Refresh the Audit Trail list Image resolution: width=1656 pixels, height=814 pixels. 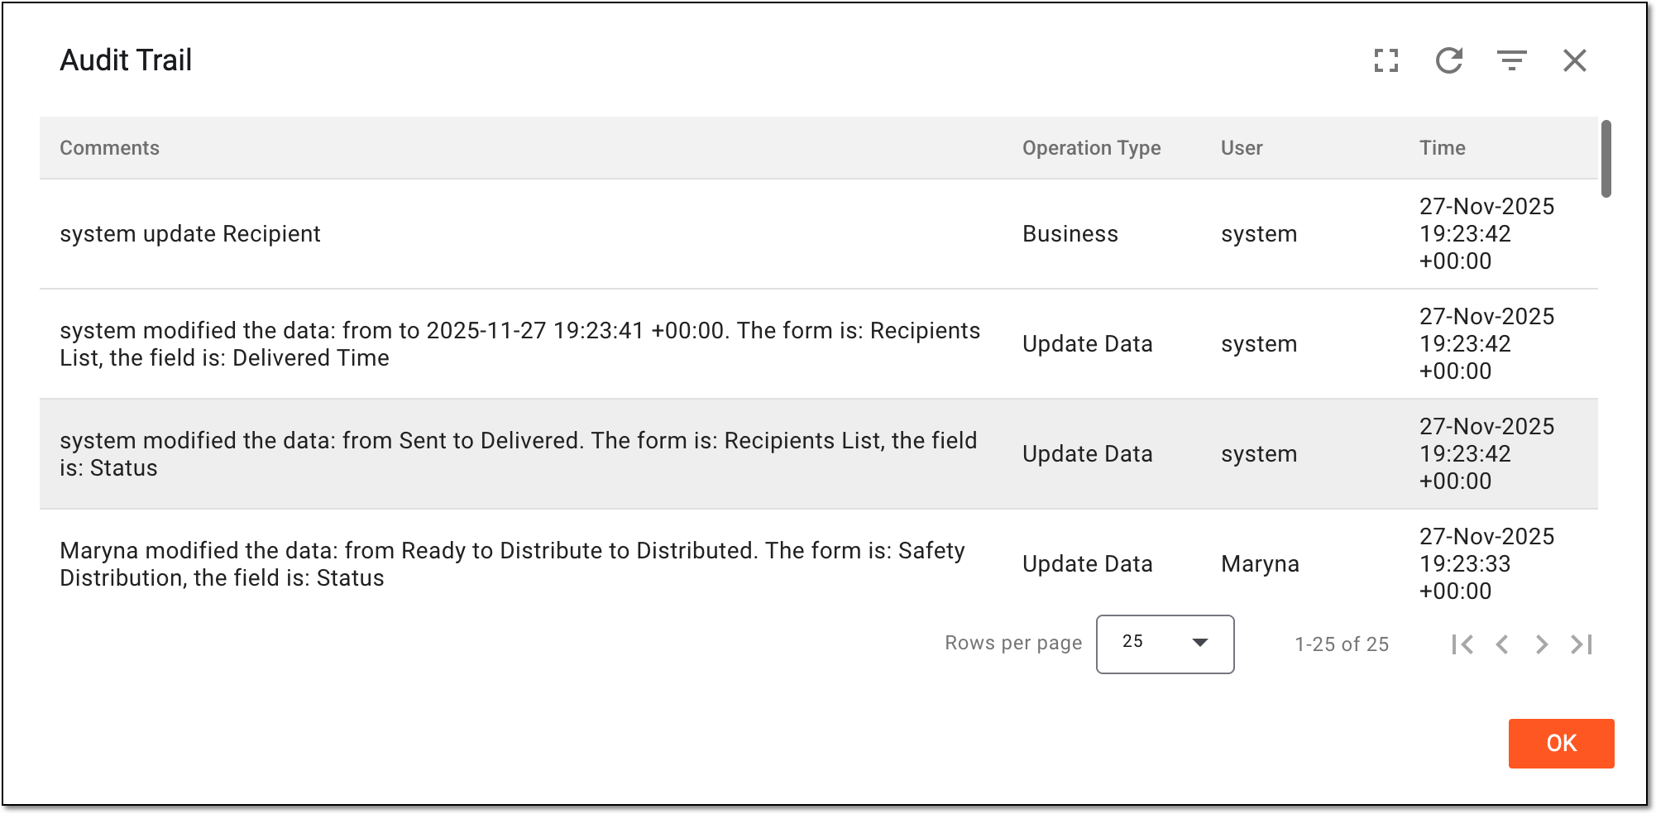pos(1449,60)
